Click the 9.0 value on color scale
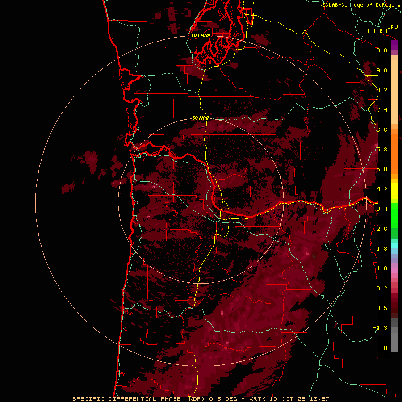Viewport: 402px width, 402px height. pos(382,70)
